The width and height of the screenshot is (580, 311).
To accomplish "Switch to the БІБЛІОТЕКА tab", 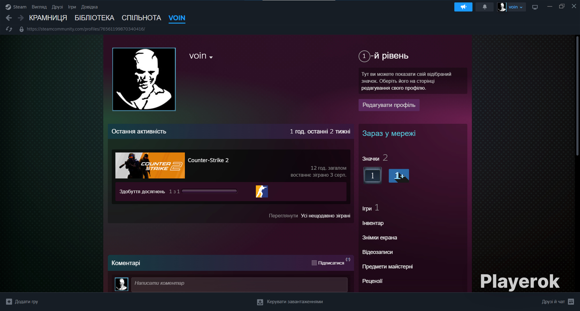I will tap(94, 18).
